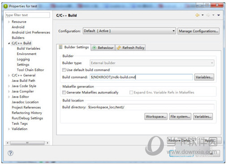The image size is (228, 165).
Task: Click Manage Configurations button
Action: [198, 31]
